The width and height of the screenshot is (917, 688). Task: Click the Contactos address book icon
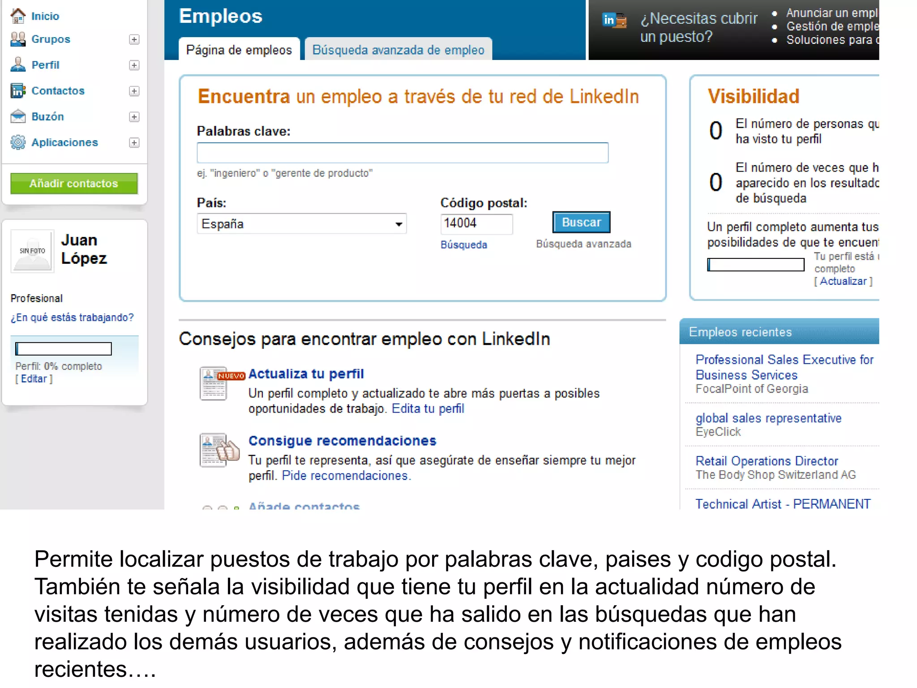coord(18,90)
